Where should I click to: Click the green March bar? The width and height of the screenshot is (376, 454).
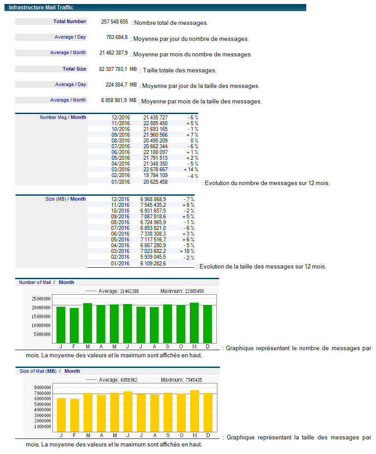pos(88,323)
